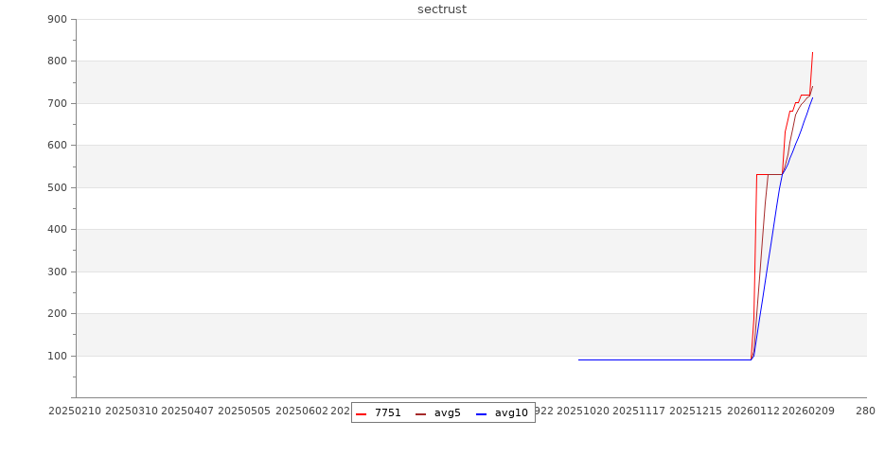Click the dark red swatch beside avg5
The height and width of the screenshot is (473, 885).
click(x=421, y=413)
